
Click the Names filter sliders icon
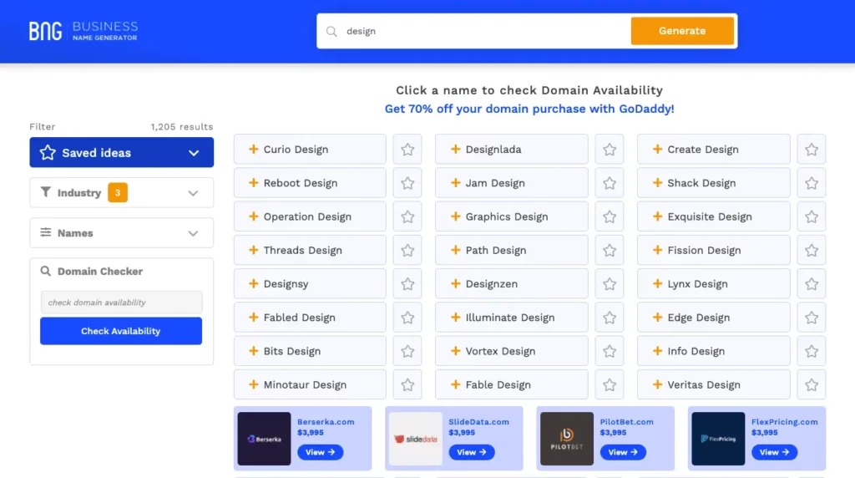46,232
